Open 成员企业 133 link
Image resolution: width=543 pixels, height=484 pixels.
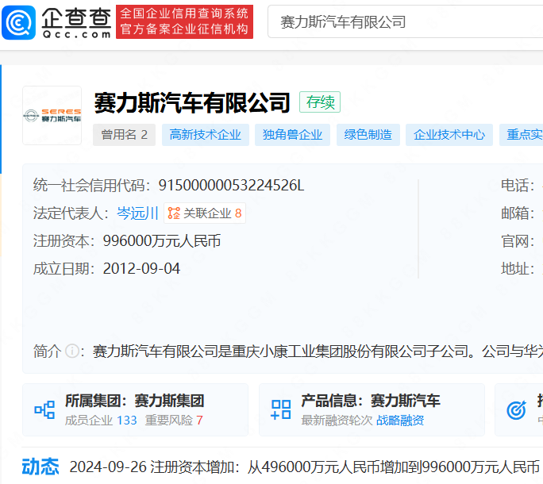coord(101,421)
